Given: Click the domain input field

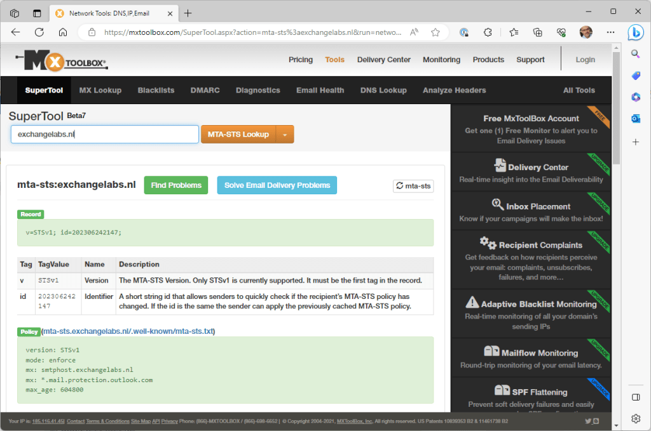Looking at the screenshot, I should [105, 135].
